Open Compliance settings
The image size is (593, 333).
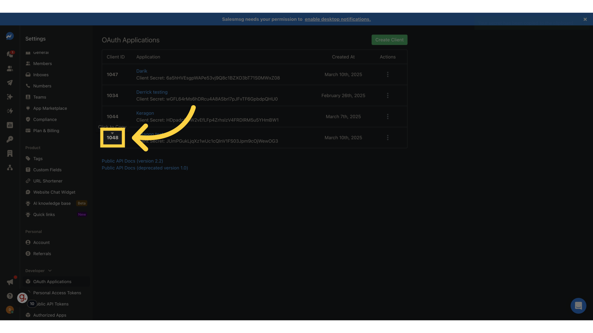pyautogui.click(x=45, y=120)
